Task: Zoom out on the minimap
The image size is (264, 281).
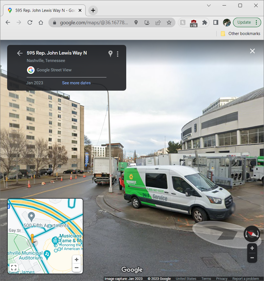Action: click(76, 268)
